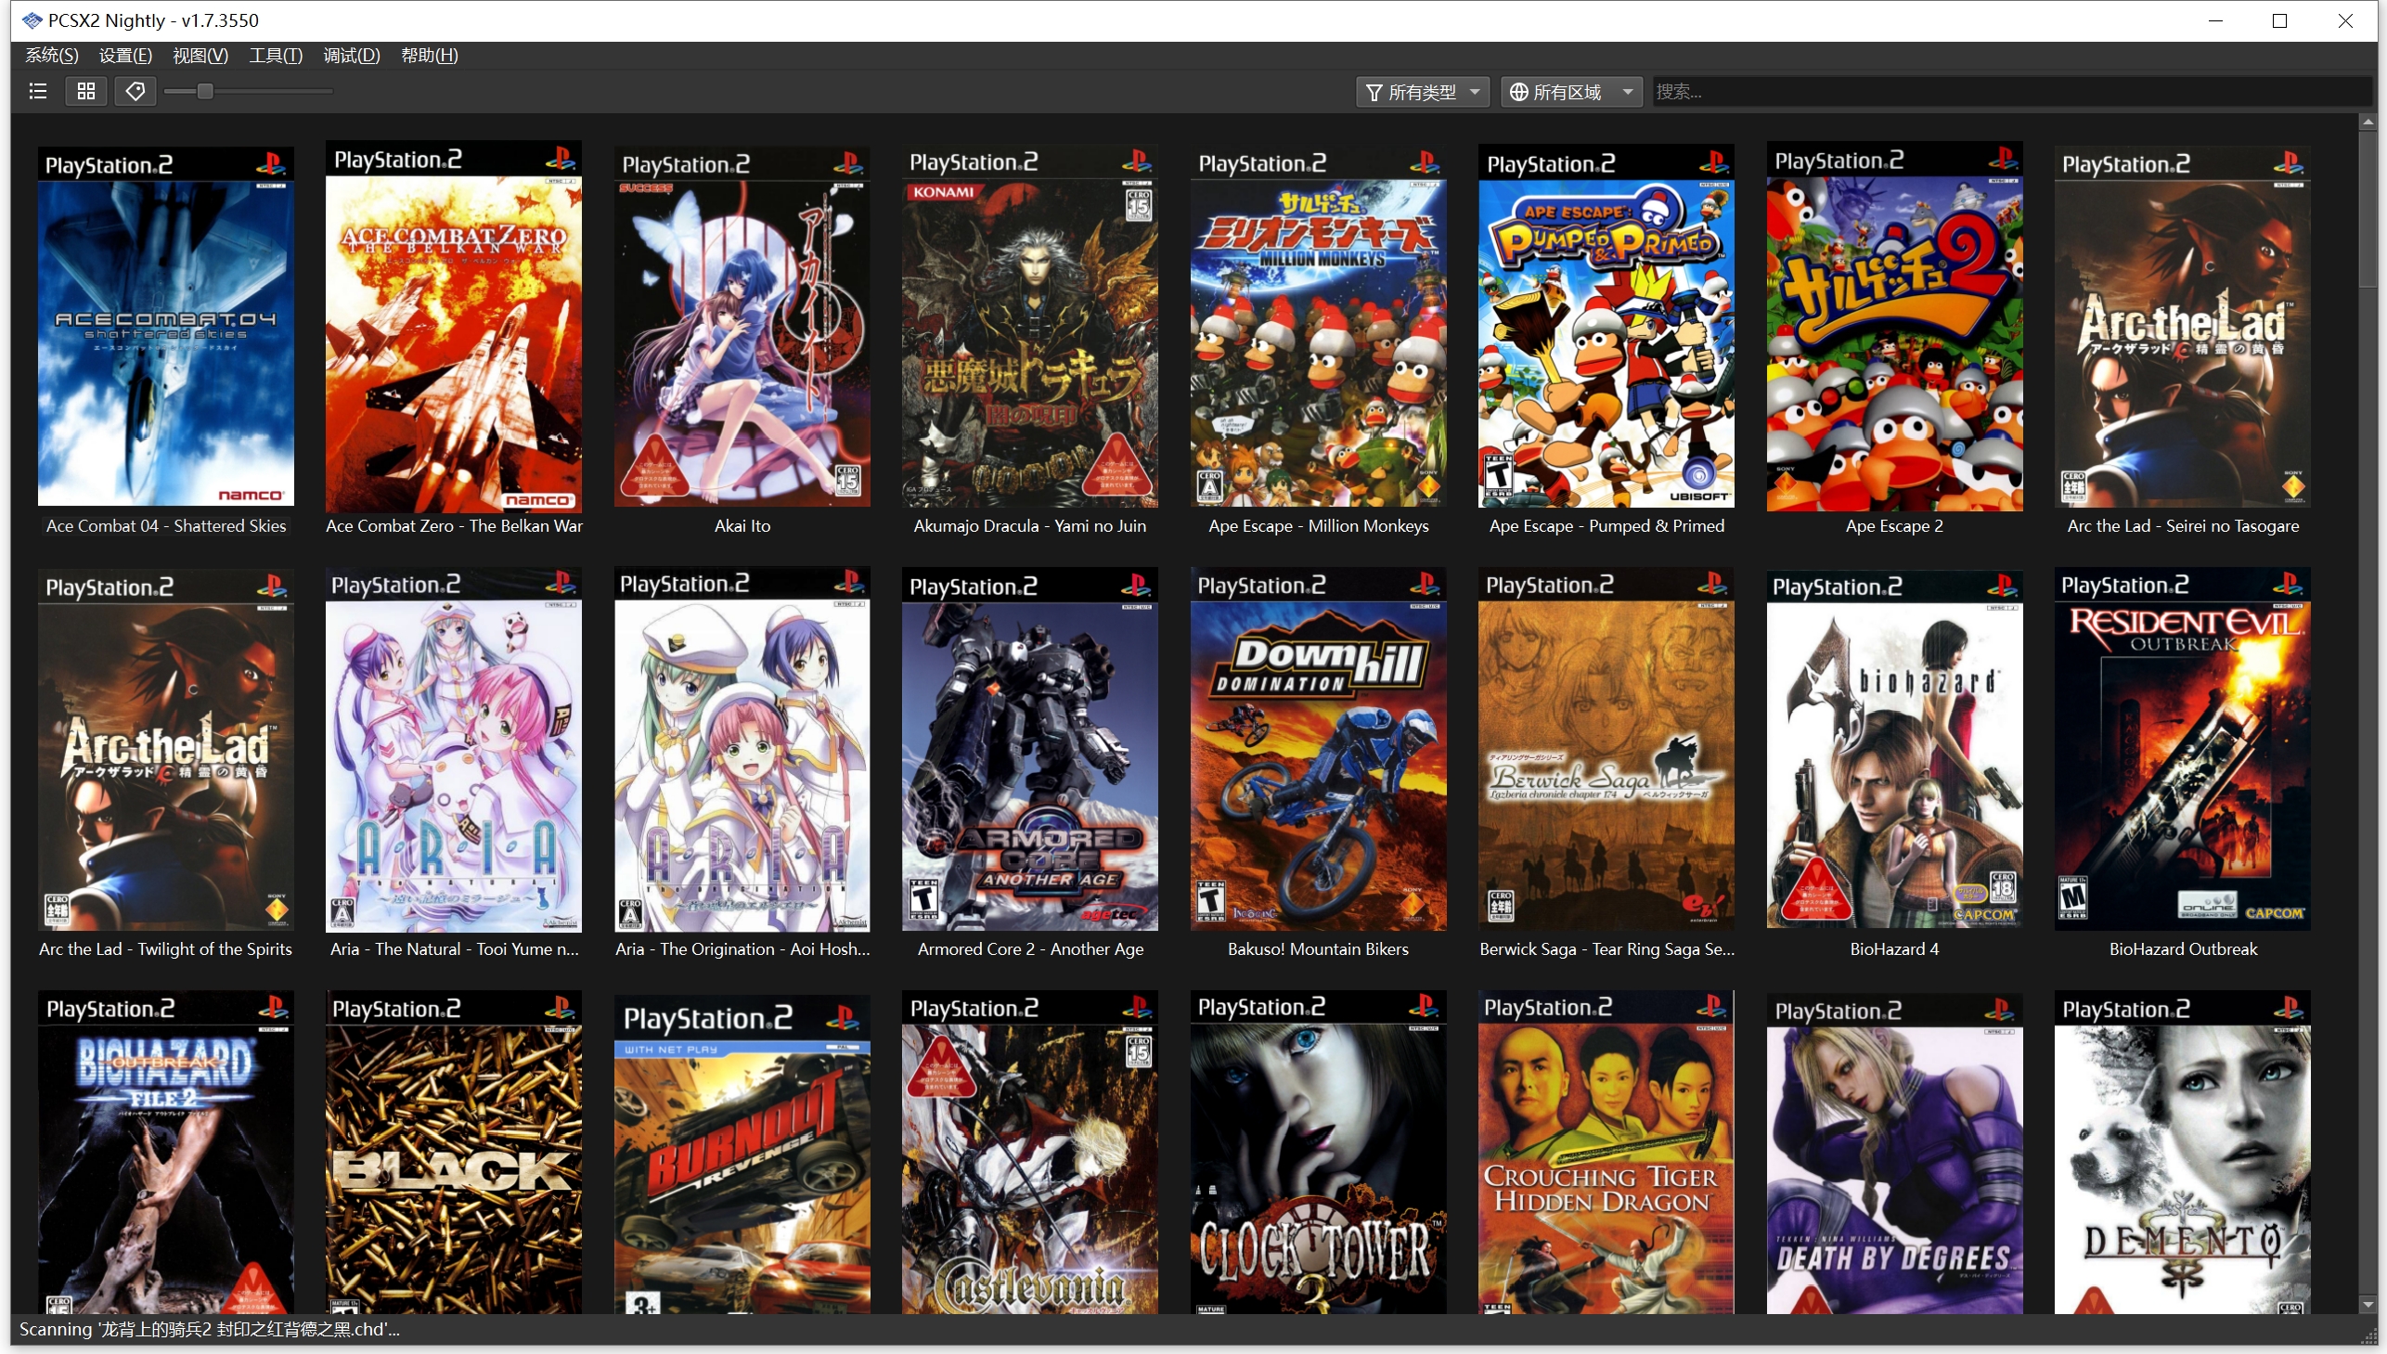Click 'Armored Core 2 - Another Age' label
2387x1354 pixels.
click(1030, 949)
